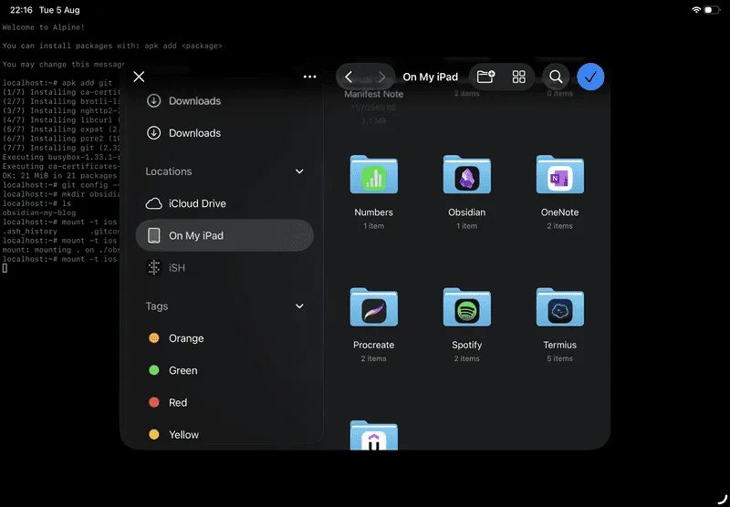
Task: Tap the Tue 5 Aug date
Action: pos(59,10)
